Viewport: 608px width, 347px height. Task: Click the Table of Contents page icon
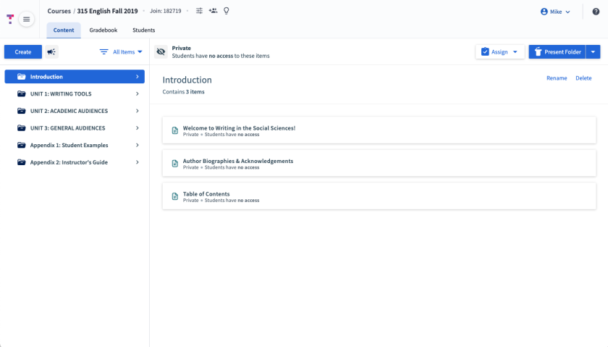pos(174,196)
